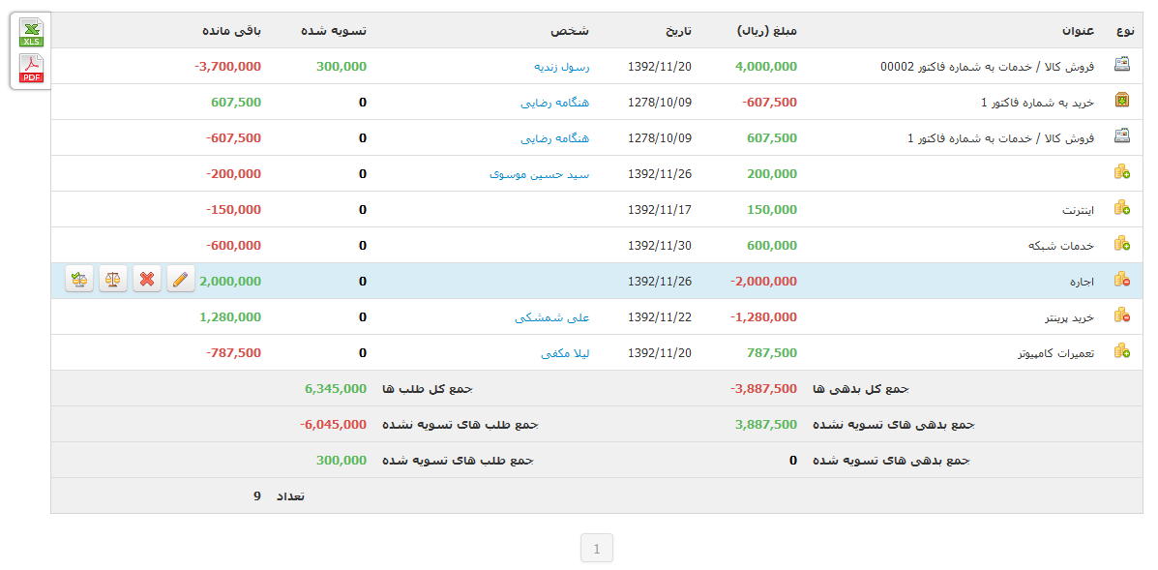The height and width of the screenshot is (570, 1158).
Task: Click the pencil edit icon in اجاره row
Action: click(181, 280)
